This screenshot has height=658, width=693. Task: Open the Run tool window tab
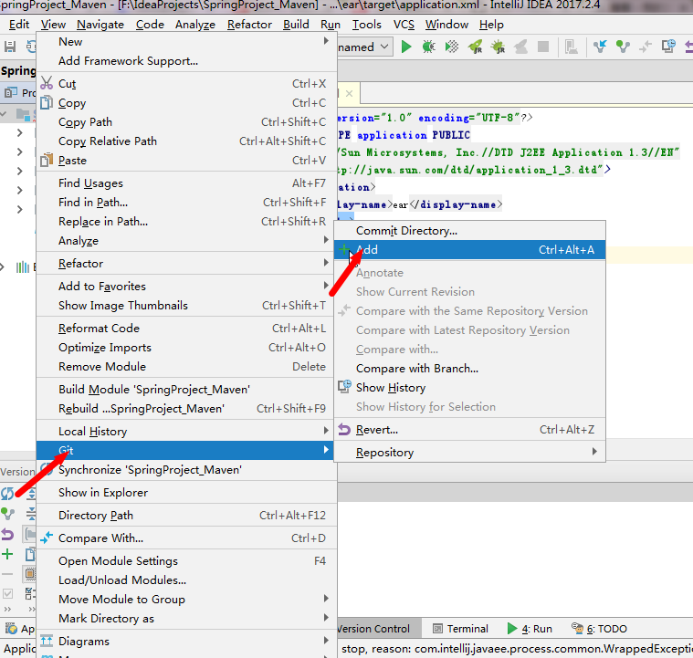(x=530, y=629)
